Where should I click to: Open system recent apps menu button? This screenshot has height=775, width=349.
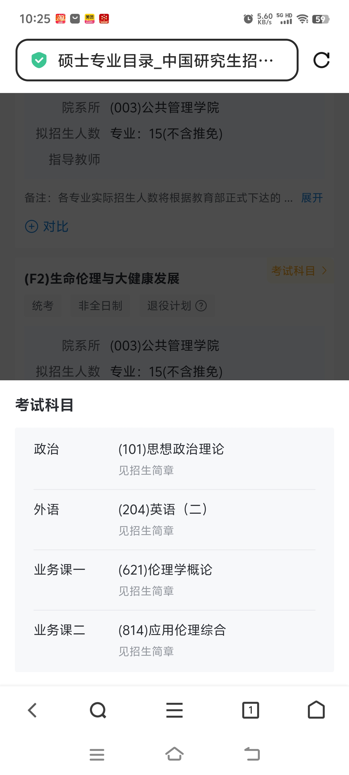[x=97, y=754]
